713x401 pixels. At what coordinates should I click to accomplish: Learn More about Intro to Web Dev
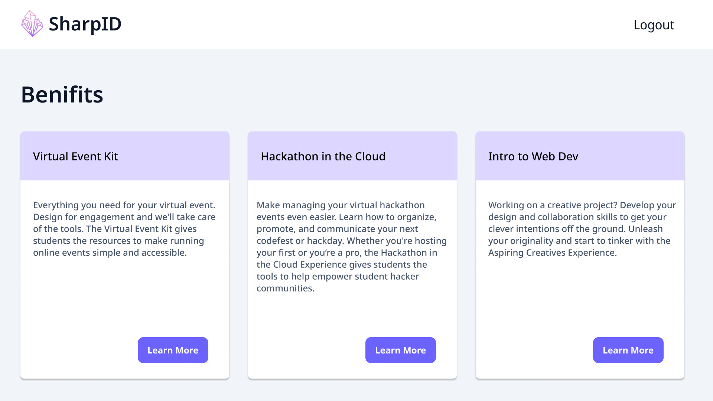628,350
